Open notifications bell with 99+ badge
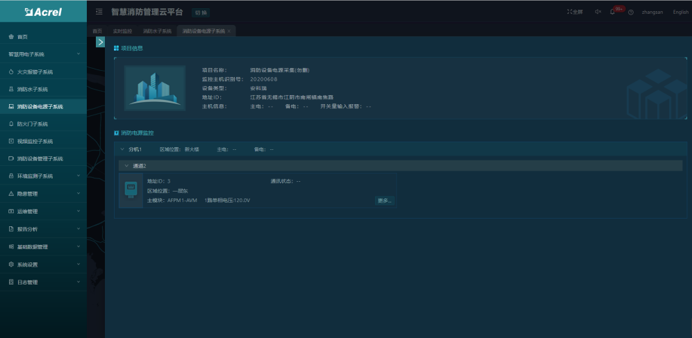Screen dimensions: 692x338 pos(613,12)
